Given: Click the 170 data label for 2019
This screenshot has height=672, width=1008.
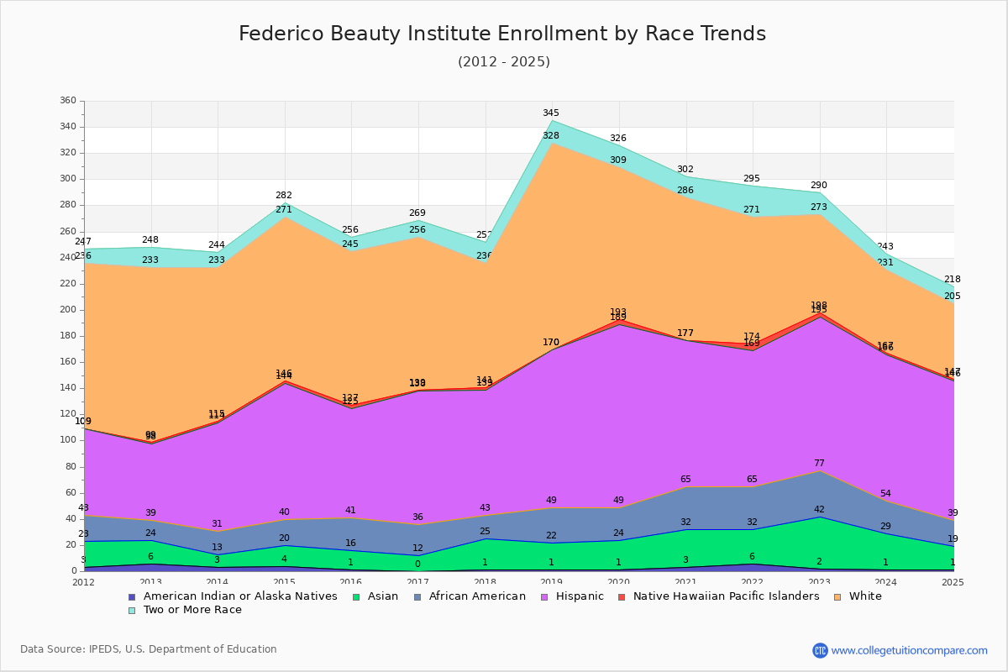Looking at the screenshot, I should pos(551,343).
